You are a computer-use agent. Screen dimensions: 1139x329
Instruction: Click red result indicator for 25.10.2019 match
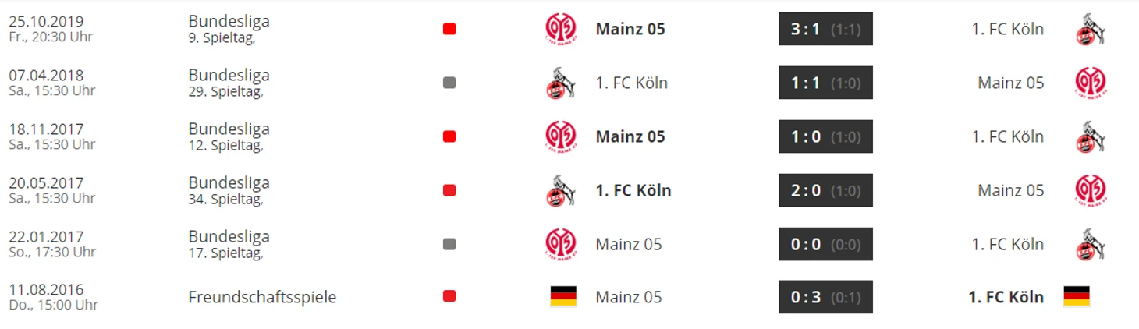[449, 29]
